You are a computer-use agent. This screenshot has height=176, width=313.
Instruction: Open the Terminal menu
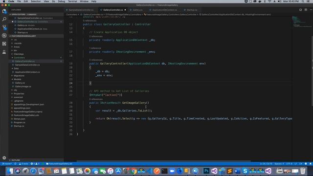pyautogui.click(x=72, y=1)
